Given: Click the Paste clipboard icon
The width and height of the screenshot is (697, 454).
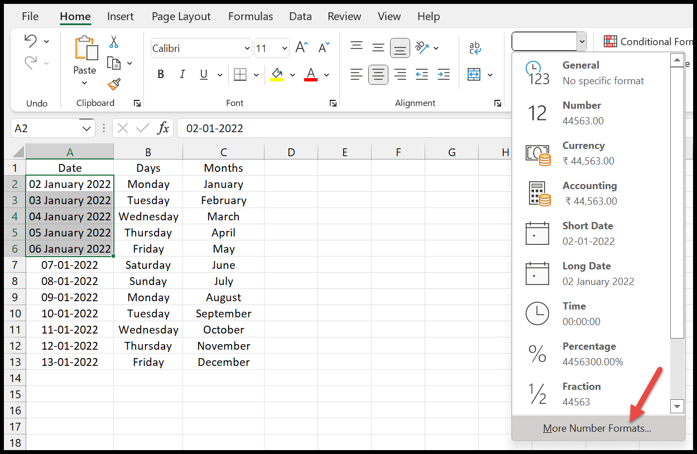Looking at the screenshot, I should point(85,49).
